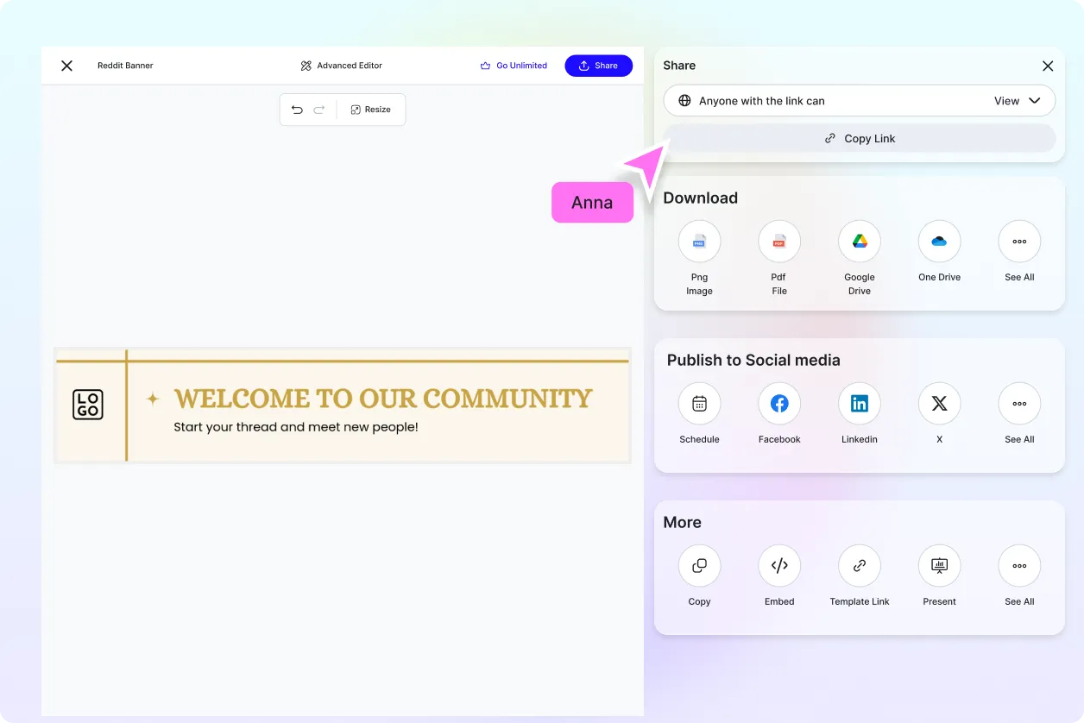The height and width of the screenshot is (723, 1084).
Task: Click the PNG Image download icon
Action: click(699, 242)
